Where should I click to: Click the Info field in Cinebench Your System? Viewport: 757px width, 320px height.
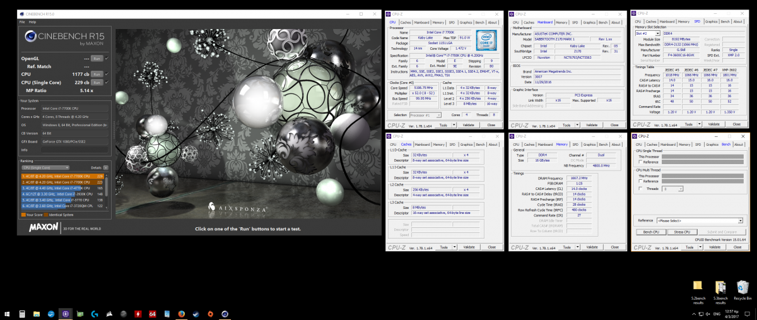74,150
